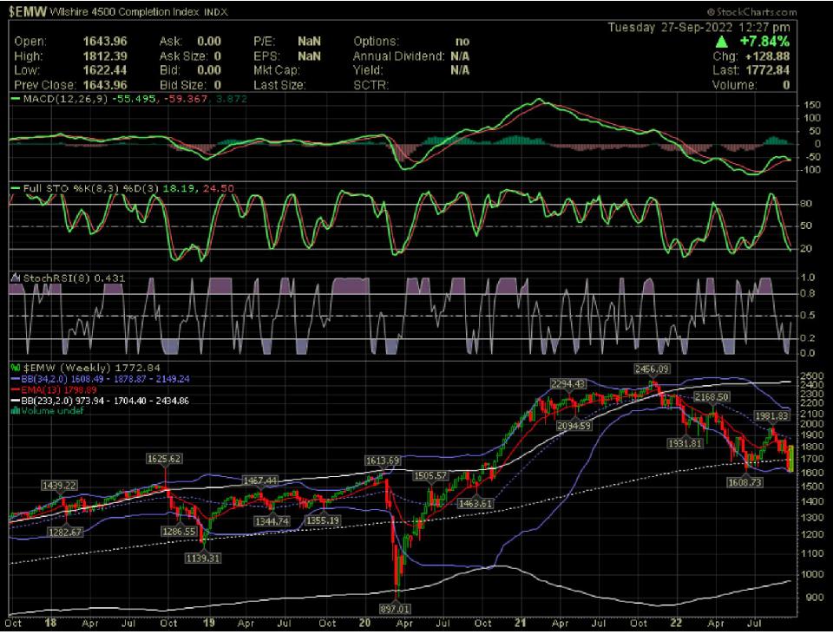This screenshot has width=833, height=634.
Task: Click the Chg value +128.88
Action: point(767,56)
